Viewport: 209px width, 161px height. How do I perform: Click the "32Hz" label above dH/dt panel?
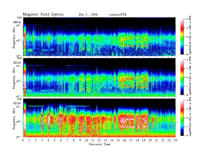(20, 18)
